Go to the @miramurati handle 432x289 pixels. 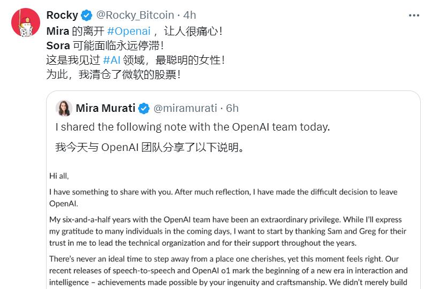point(185,109)
